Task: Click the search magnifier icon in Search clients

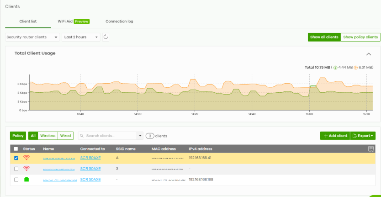Action: click(x=82, y=136)
